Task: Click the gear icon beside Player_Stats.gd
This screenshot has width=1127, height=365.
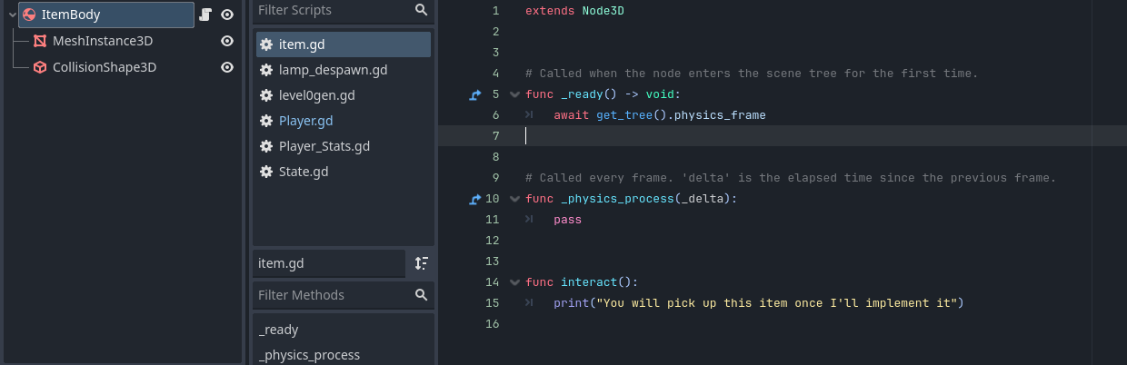Action: 266,146
